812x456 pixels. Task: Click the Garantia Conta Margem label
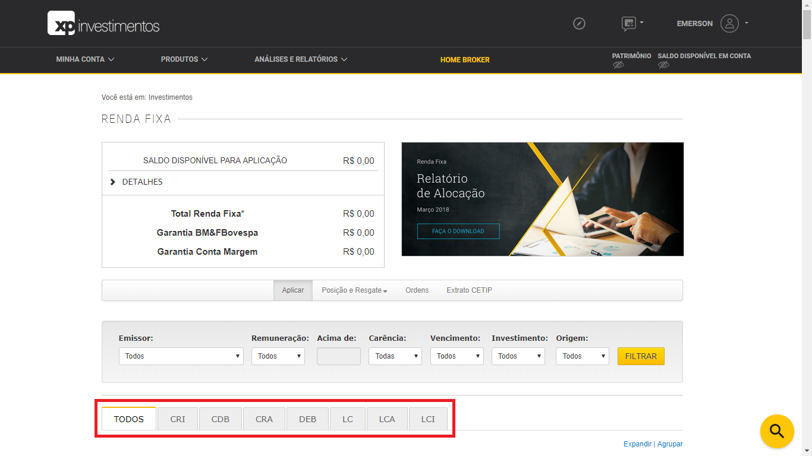click(x=207, y=252)
